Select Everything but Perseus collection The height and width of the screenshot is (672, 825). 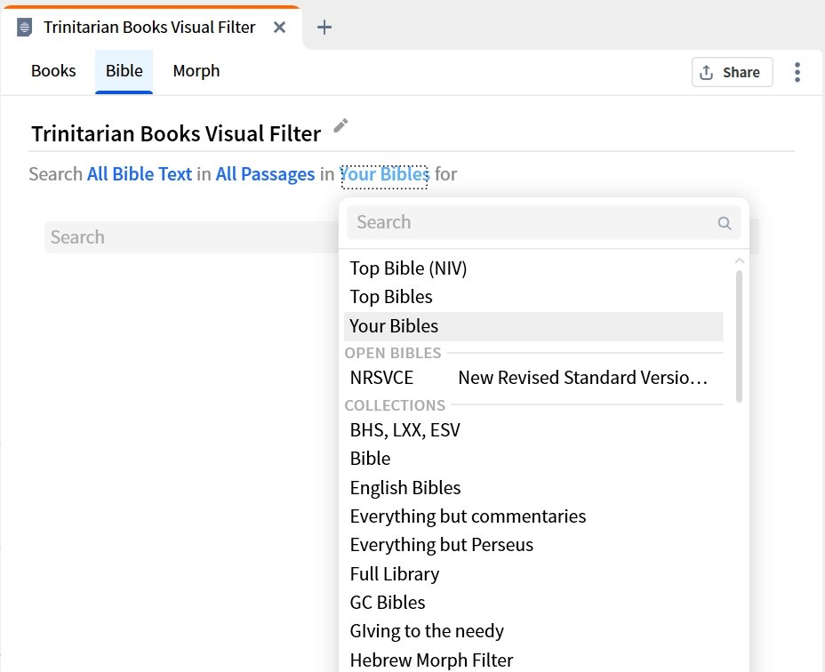[x=533, y=545]
